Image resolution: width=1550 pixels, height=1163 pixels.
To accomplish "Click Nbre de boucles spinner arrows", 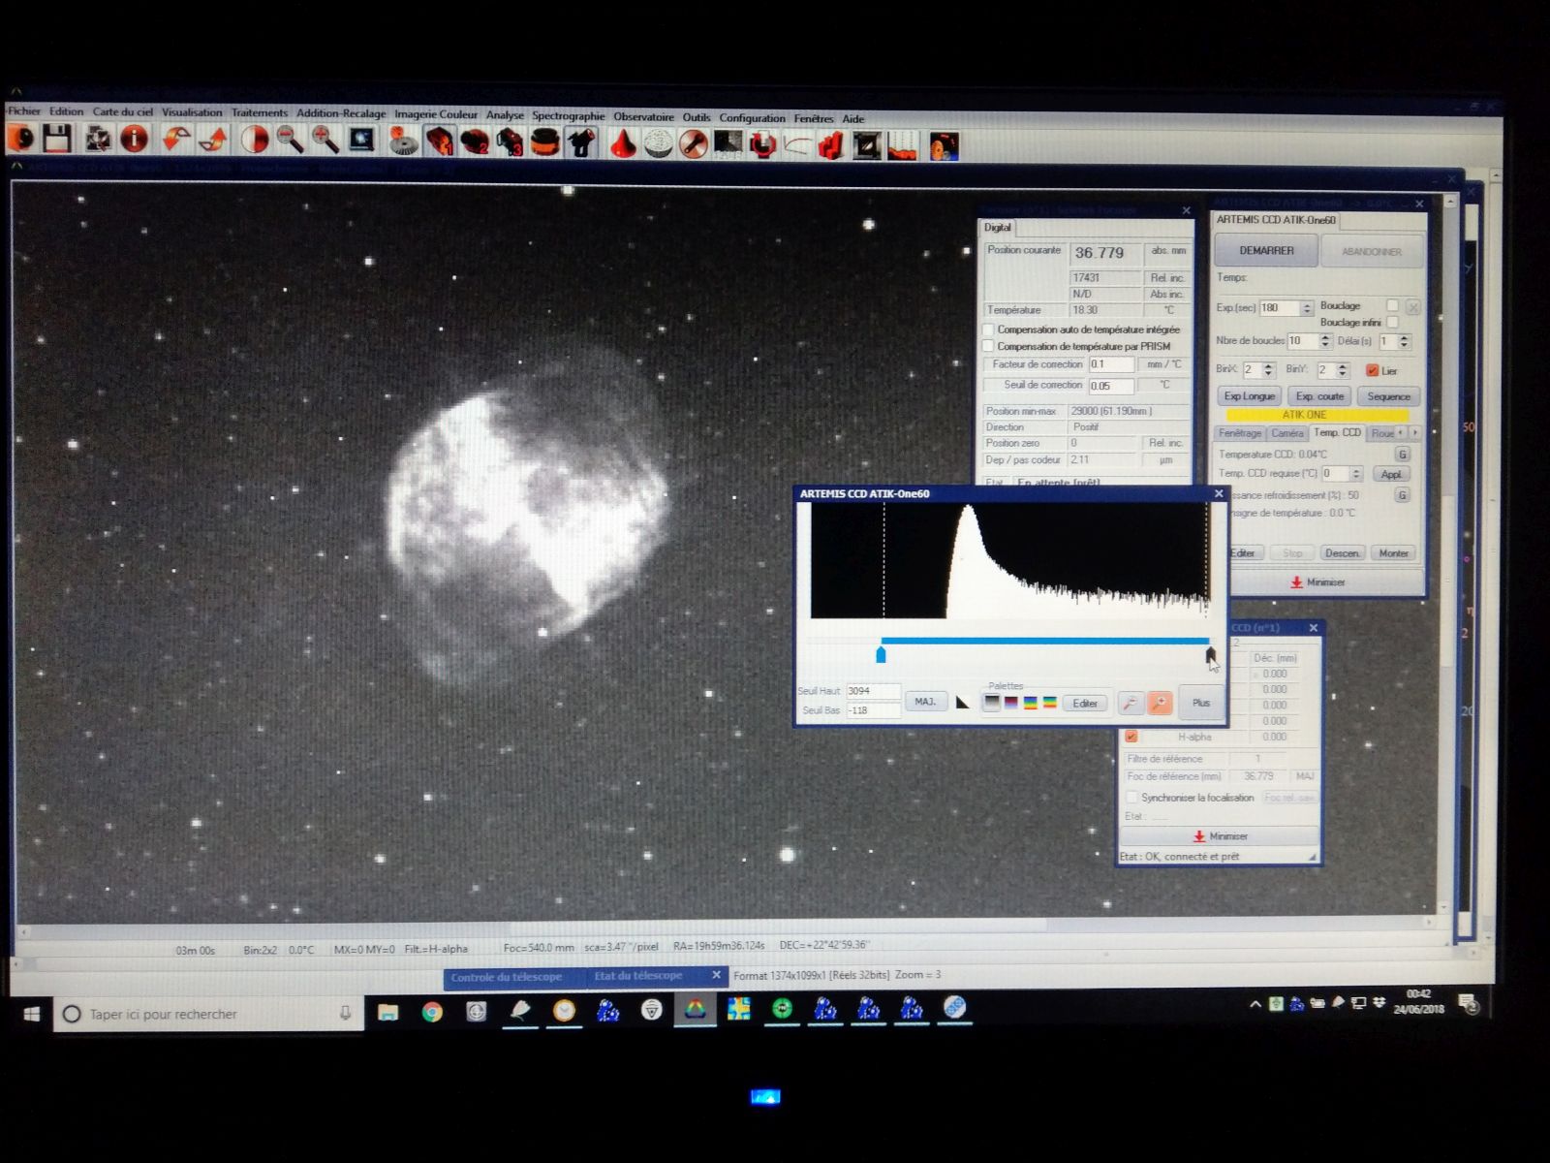I will point(1324,340).
